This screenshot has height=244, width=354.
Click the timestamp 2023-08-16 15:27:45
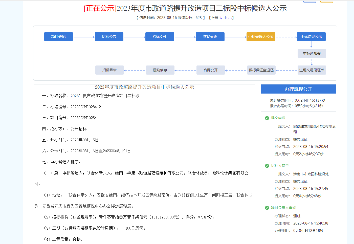311,189
